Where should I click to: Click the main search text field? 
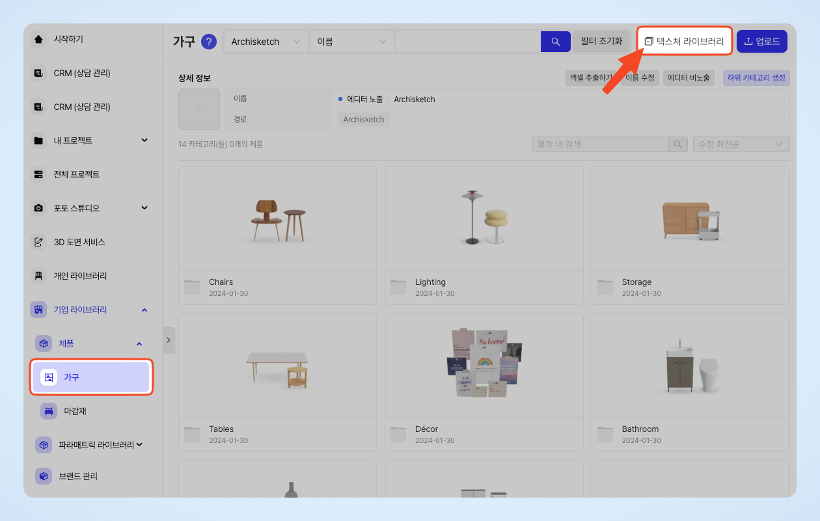[x=469, y=42]
